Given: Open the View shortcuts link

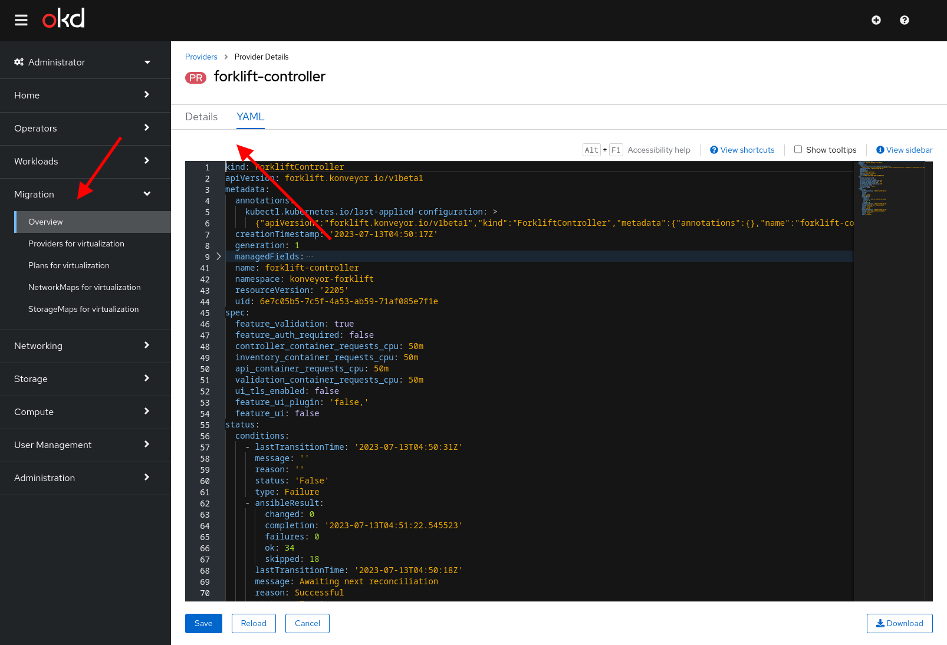Looking at the screenshot, I should click(x=742, y=150).
